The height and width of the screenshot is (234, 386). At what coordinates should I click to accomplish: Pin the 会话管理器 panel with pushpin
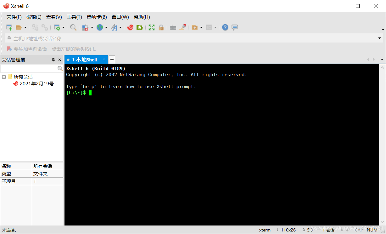53,60
